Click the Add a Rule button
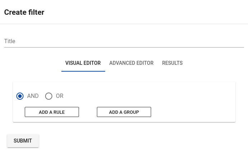 click(x=52, y=112)
